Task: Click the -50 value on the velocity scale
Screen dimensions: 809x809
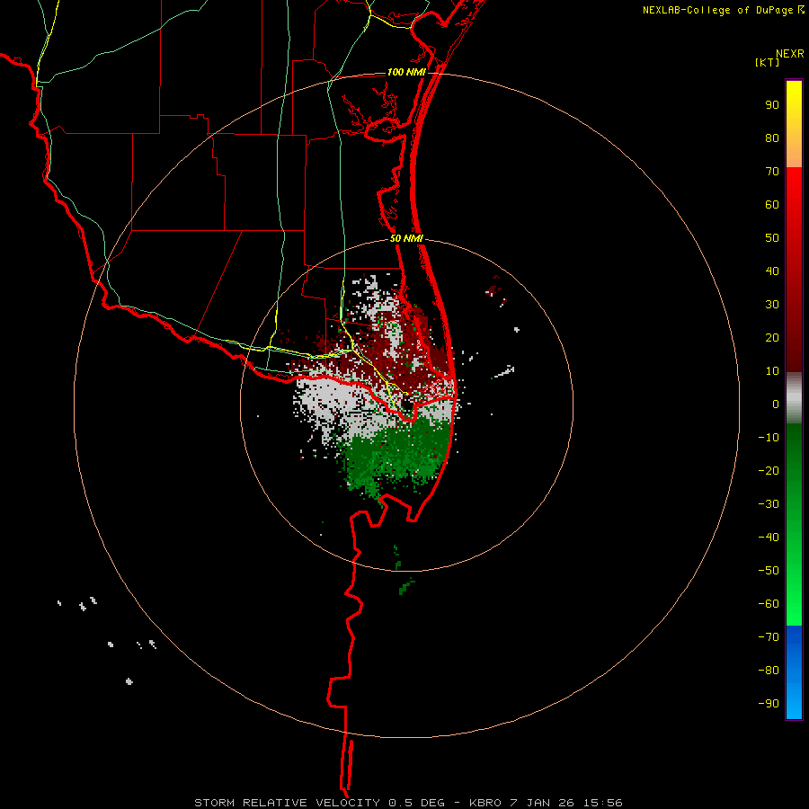Action: pos(769,570)
